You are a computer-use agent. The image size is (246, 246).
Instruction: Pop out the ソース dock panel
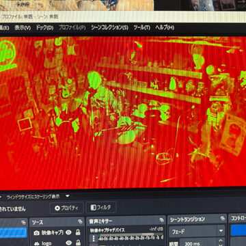click(80, 221)
